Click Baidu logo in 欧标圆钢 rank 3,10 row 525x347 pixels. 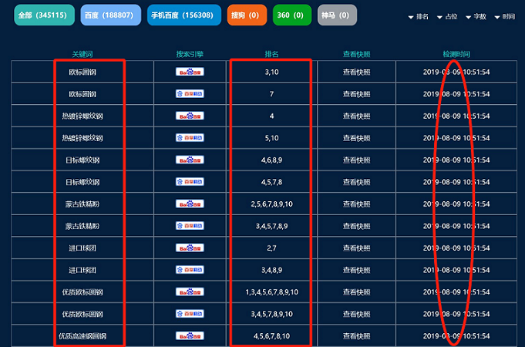click(190, 72)
